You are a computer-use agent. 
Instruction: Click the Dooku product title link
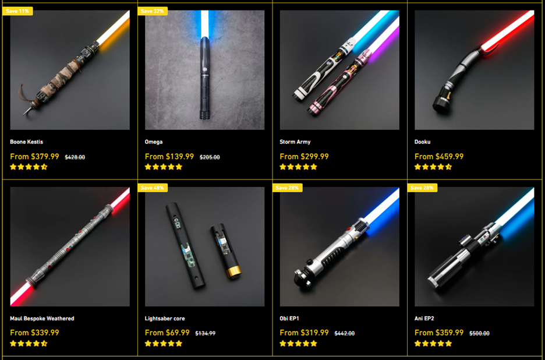[x=422, y=142]
